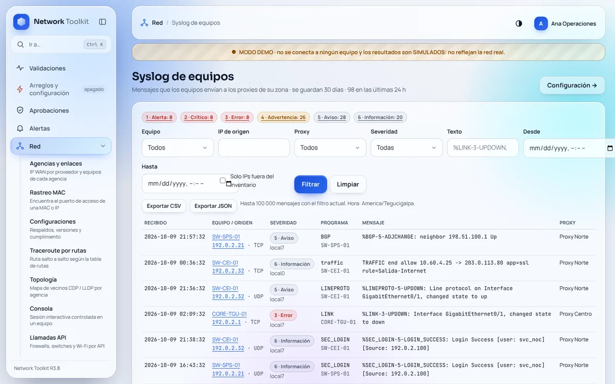Open Consola submenu item
615x384 pixels.
pos(68,316)
